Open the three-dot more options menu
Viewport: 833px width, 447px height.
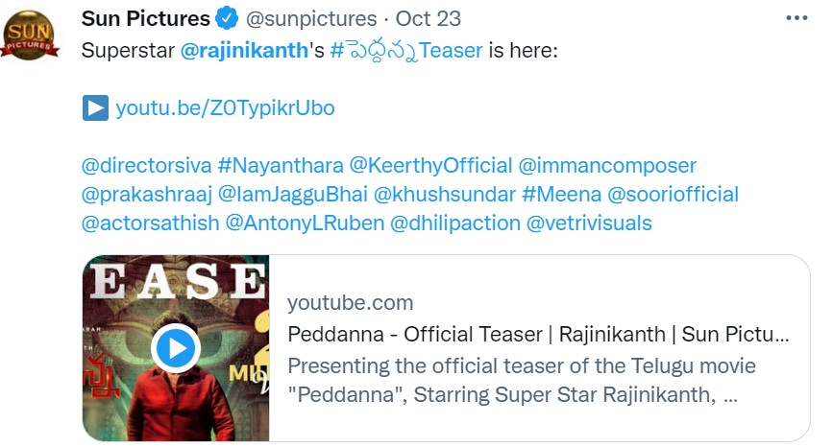click(796, 18)
